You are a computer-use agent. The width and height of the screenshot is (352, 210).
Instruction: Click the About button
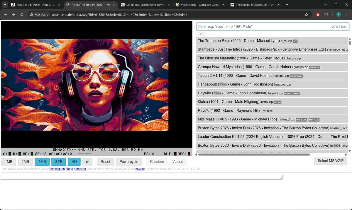(x=178, y=162)
